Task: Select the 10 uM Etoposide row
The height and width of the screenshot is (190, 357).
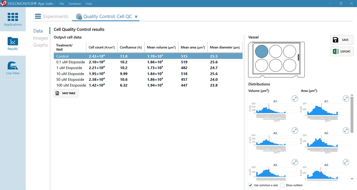Action: click(148, 74)
